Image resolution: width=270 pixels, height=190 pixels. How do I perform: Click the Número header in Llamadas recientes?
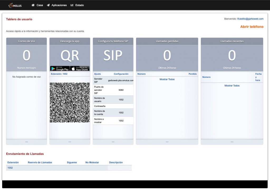click(x=206, y=77)
